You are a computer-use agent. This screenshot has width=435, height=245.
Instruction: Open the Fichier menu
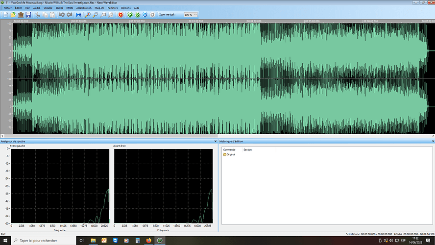click(8, 8)
